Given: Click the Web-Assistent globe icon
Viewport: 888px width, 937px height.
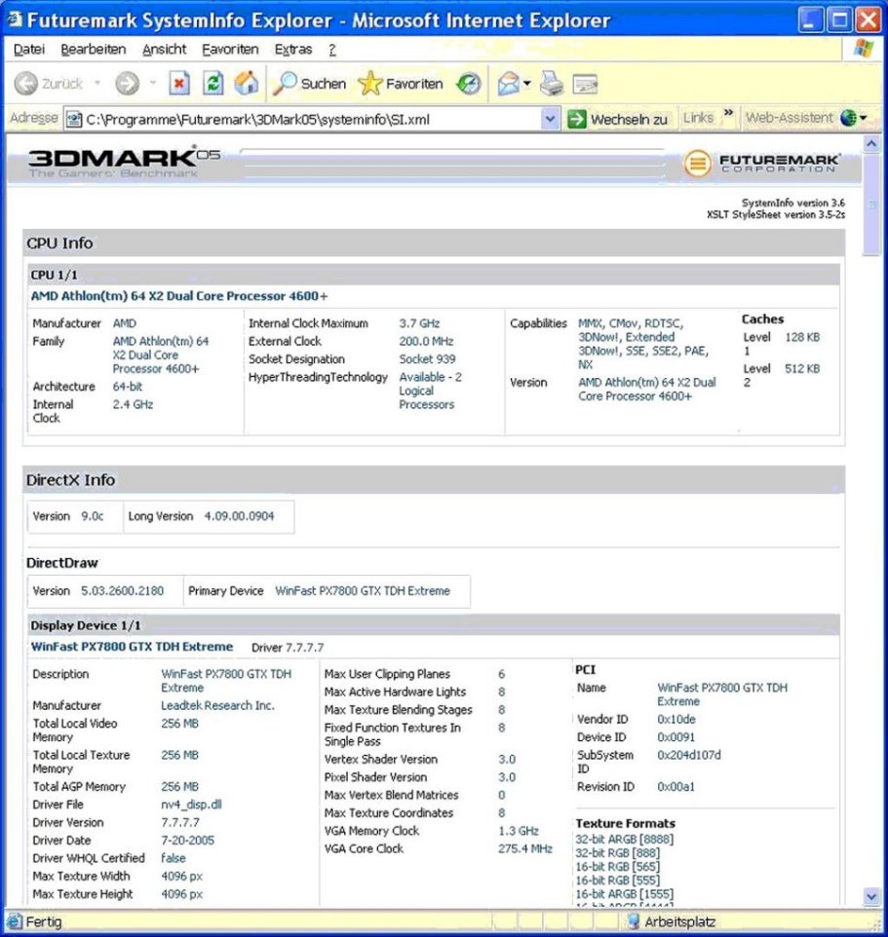Looking at the screenshot, I should point(848,118).
